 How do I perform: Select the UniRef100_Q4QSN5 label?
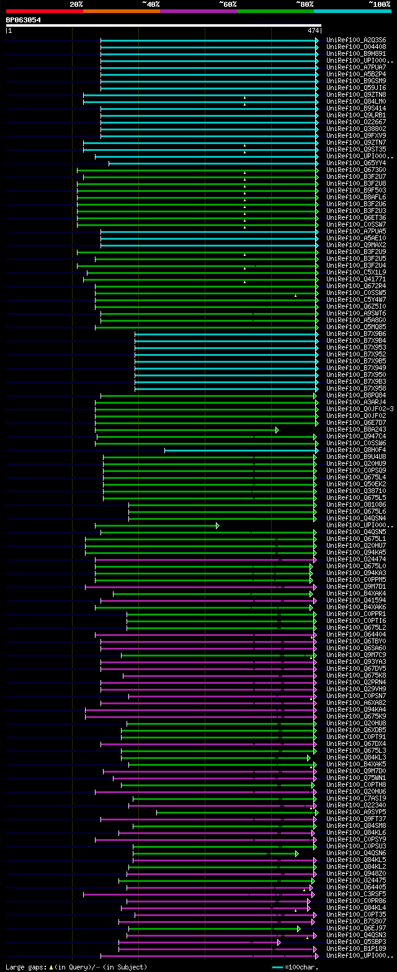click(357, 532)
